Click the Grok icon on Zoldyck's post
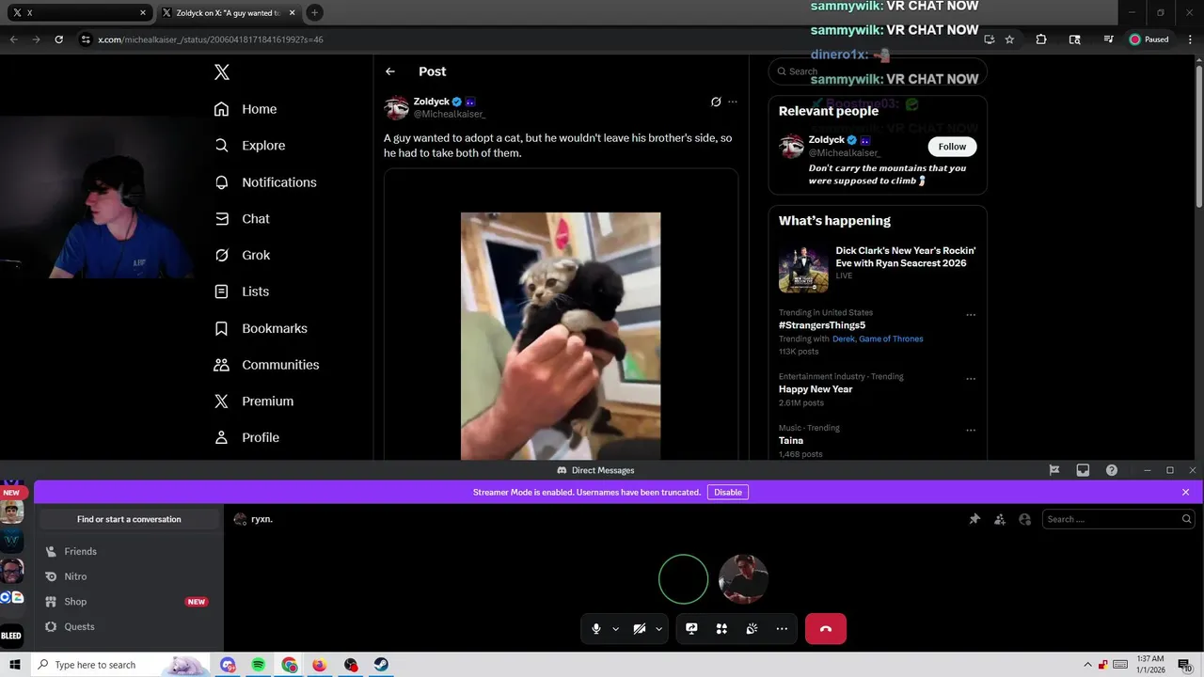 (716, 102)
